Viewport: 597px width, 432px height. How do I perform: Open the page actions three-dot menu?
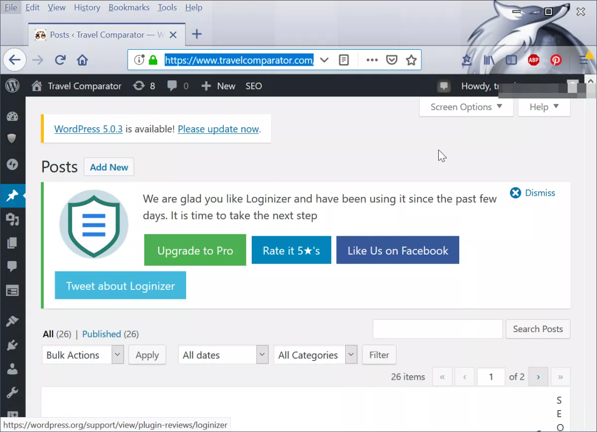[372, 60]
